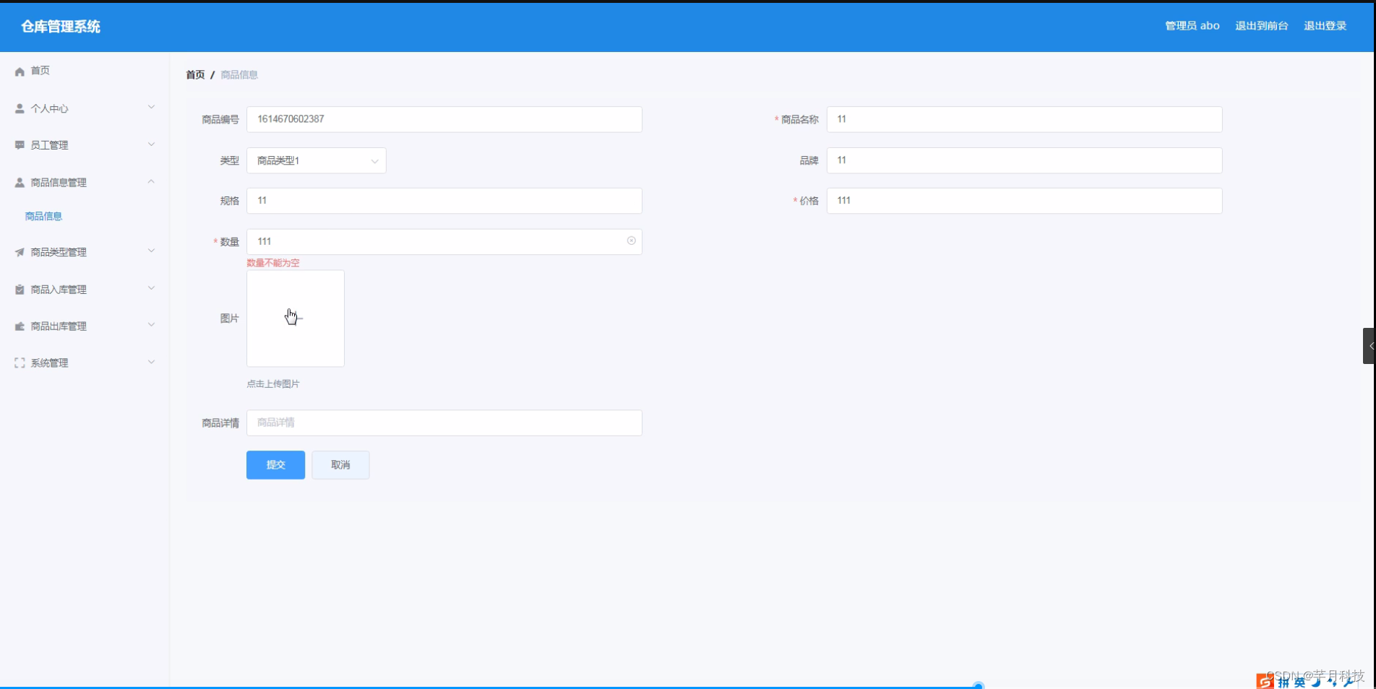Open the 商品信息 submenu item
1376x689 pixels.
43,215
